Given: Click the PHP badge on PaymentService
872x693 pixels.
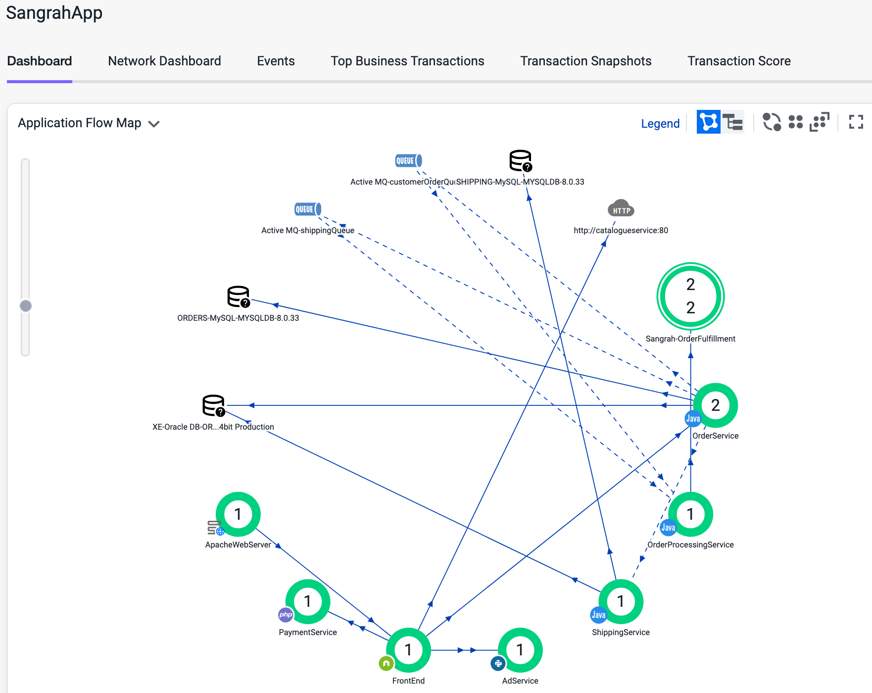Looking at the screenshot, I should click(x=286, y=615).
